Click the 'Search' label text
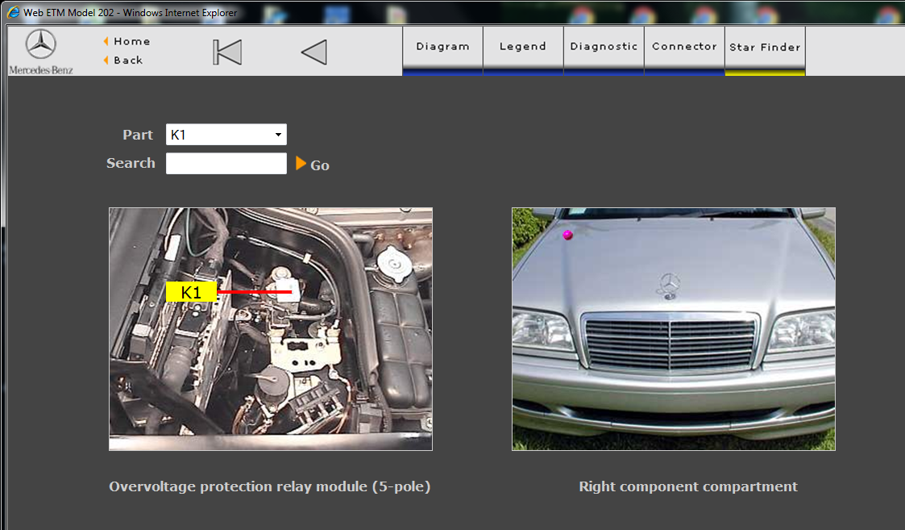 click(x=131, y=163)
